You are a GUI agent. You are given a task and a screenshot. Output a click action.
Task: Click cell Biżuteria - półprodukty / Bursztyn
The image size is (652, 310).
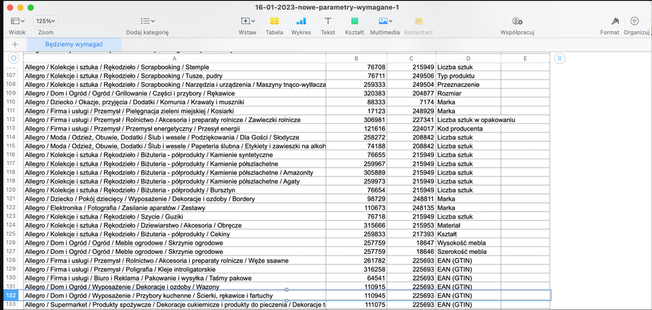click(174, 190)
